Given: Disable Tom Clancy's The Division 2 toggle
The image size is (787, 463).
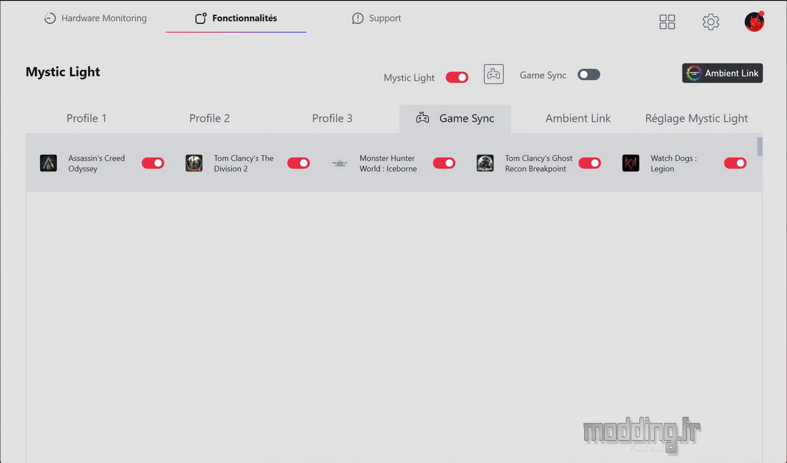Looking at the screenshot, I should (x=298, y=163).
